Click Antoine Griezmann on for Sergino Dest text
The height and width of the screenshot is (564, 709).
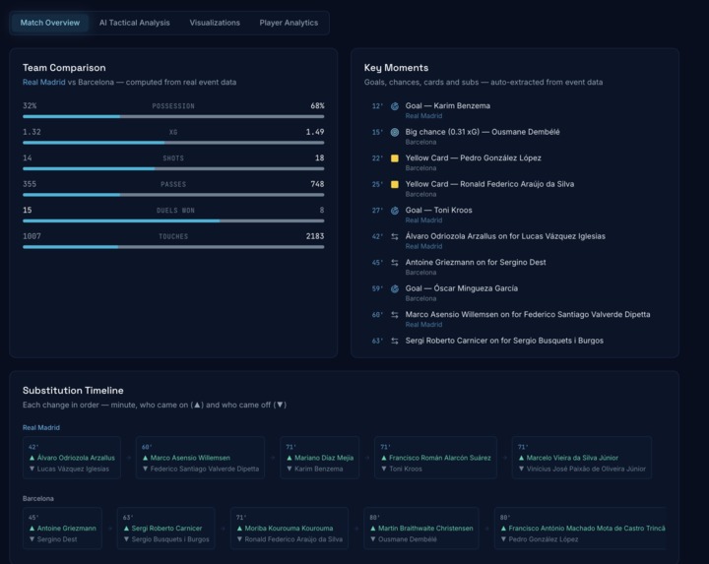[x=476, y=262]
